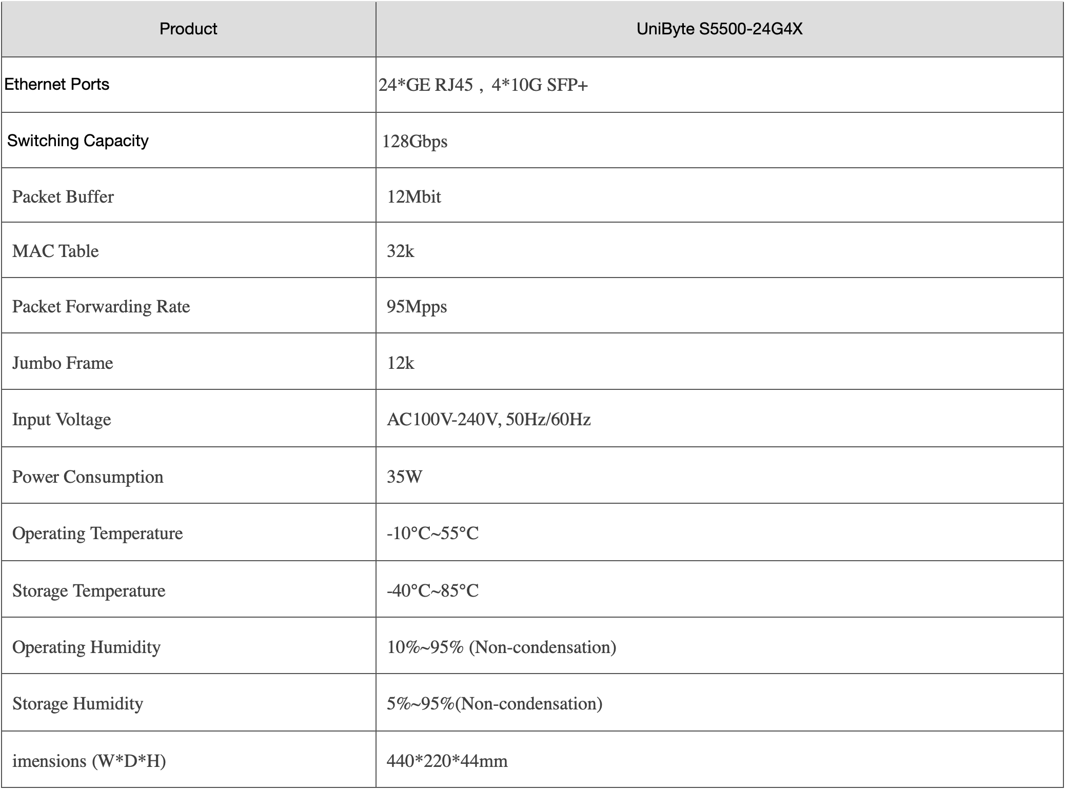
Task: Click the "Ethernet Ports" row label
Action: point(57,84)
